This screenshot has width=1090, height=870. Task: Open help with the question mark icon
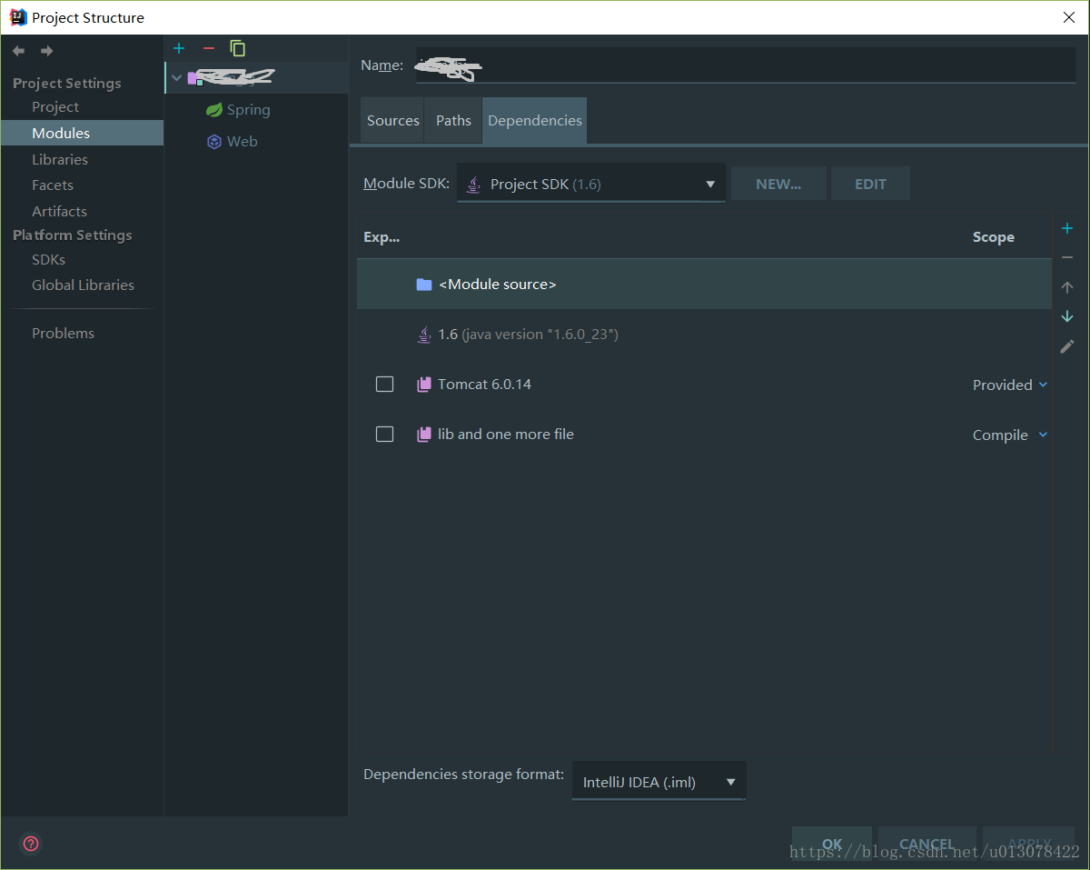tap(31, 844)
